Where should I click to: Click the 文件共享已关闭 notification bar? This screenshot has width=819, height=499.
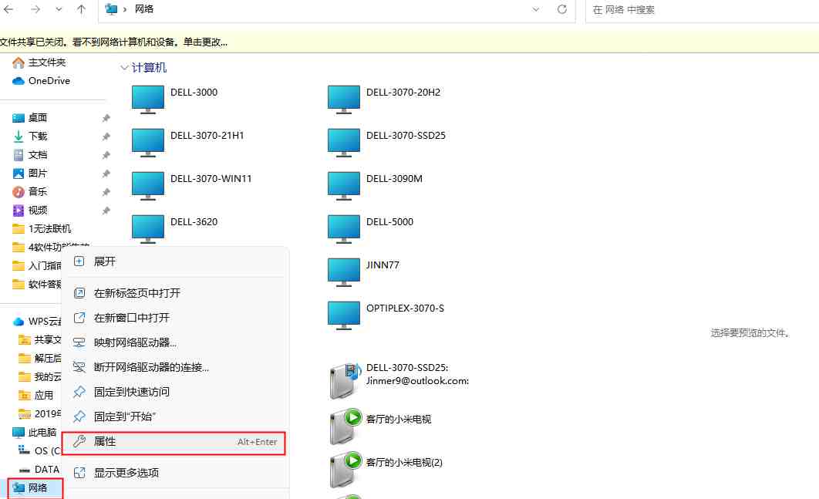pos(410,42)
